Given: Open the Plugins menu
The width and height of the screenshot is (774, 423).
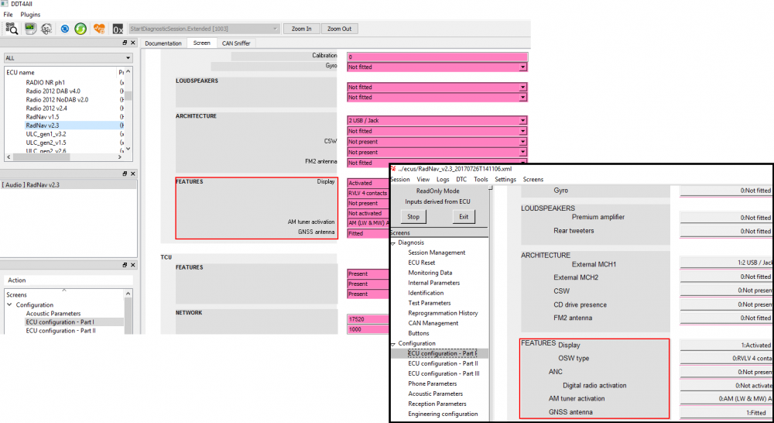Looking at the screenshot, I should [x=31, y=15].
